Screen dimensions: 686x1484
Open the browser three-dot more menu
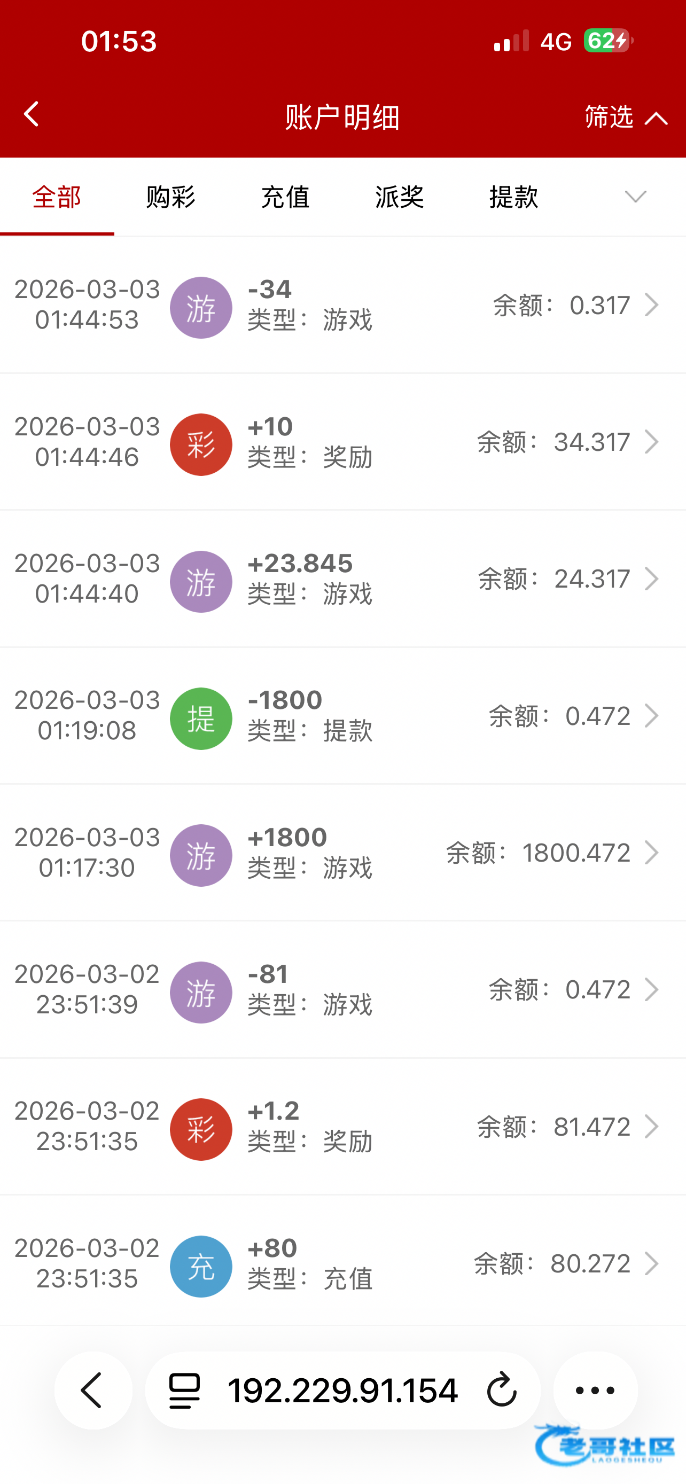[595, 1390]
